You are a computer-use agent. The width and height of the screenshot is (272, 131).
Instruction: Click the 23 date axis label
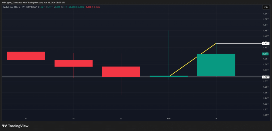click(x=121, y=119)
